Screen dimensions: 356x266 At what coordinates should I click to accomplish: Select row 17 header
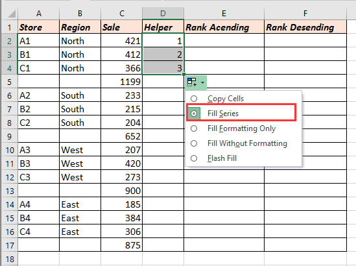point(9,245)
